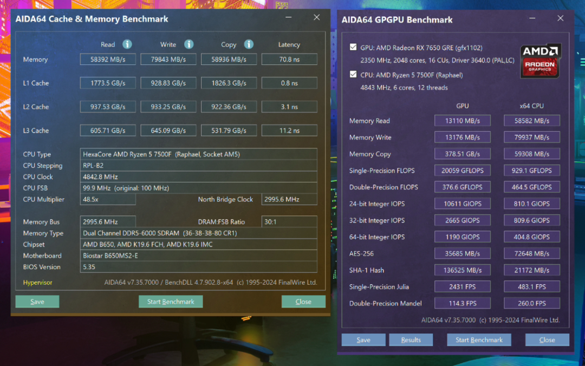Select GPU 24-bit Integer 10611 GIOPS
This screenshot has height=366, width=585.
click(x=462, y=204)
